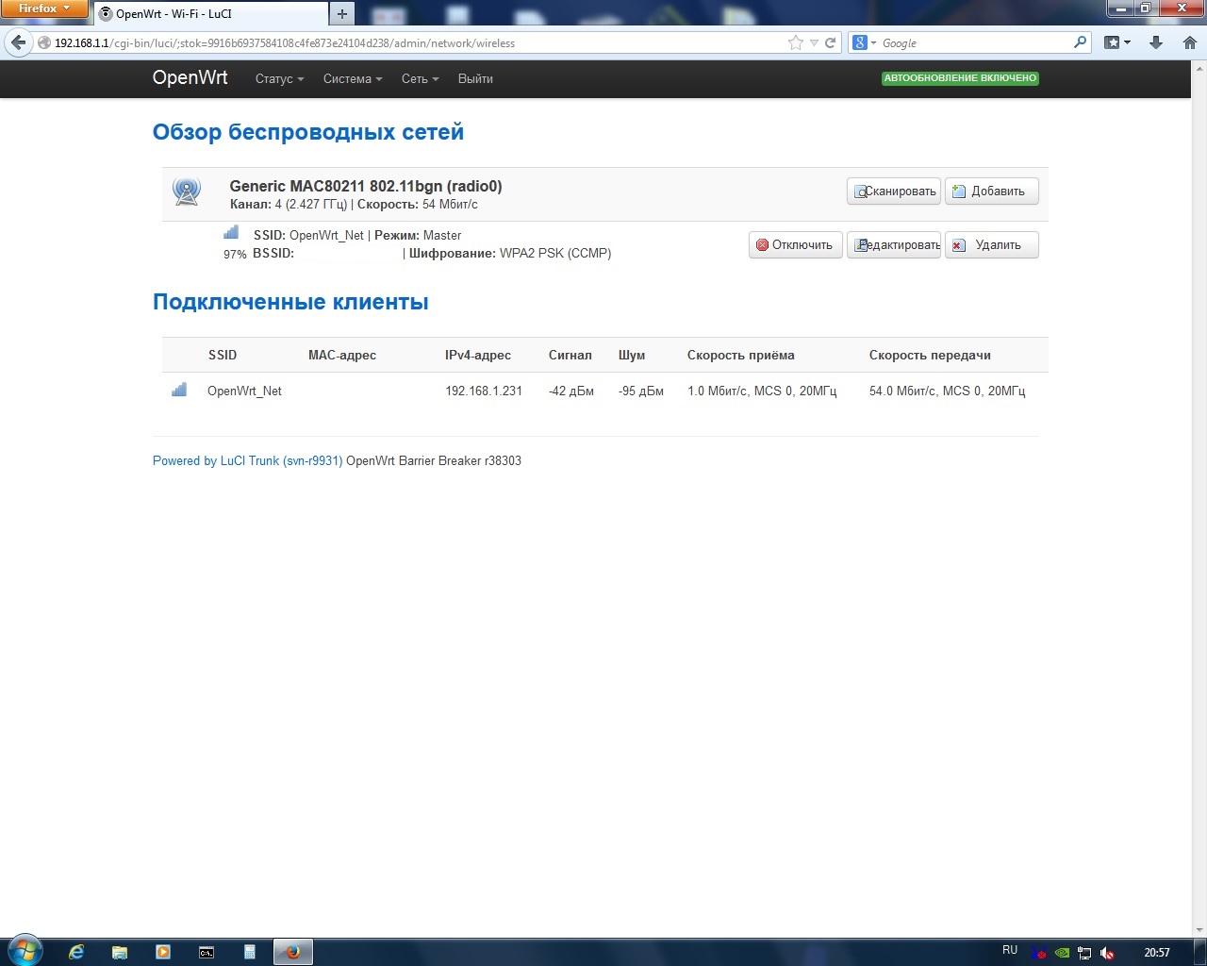The image size is (1207, 966).
Task: Reload the wireless page
Action: [x=831, y=42]
